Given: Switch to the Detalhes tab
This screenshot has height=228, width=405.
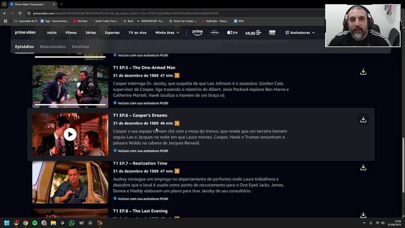Looking at the screenshot, I should click(x=80, y=47).
